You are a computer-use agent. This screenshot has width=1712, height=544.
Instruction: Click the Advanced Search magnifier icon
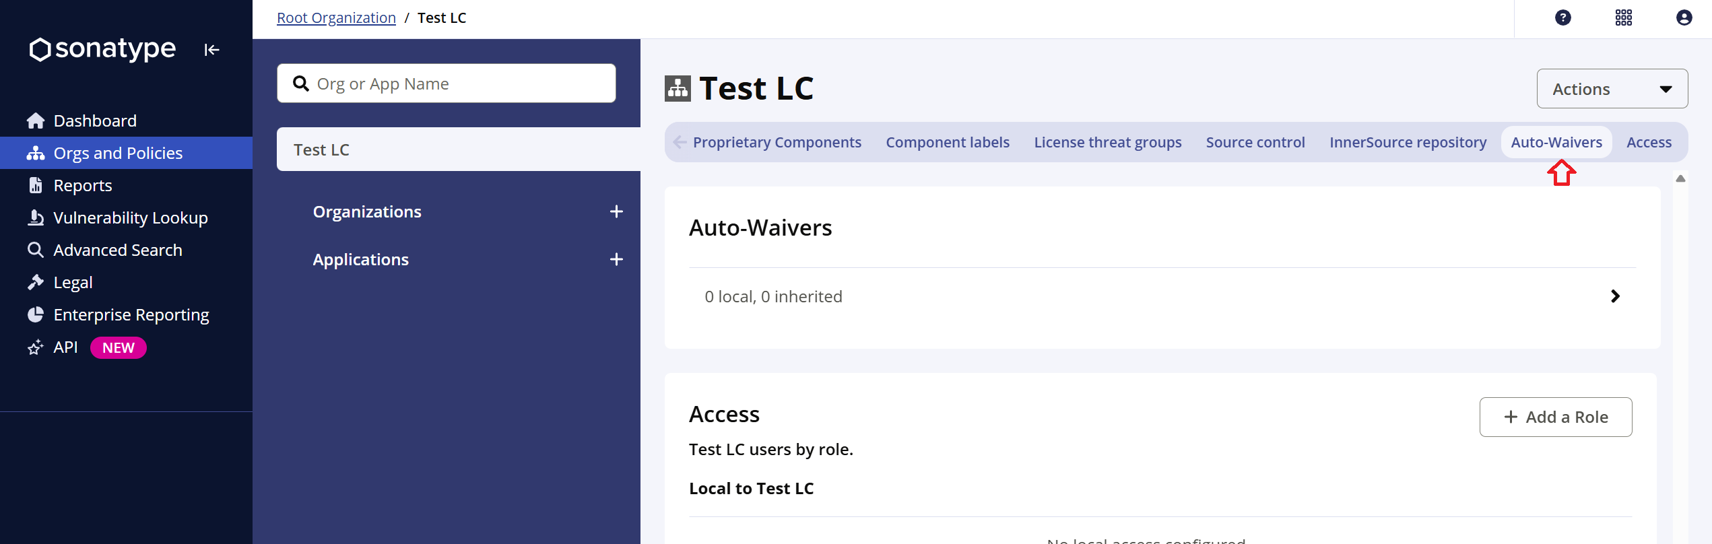pyautogui.click(x=36, y=250)
